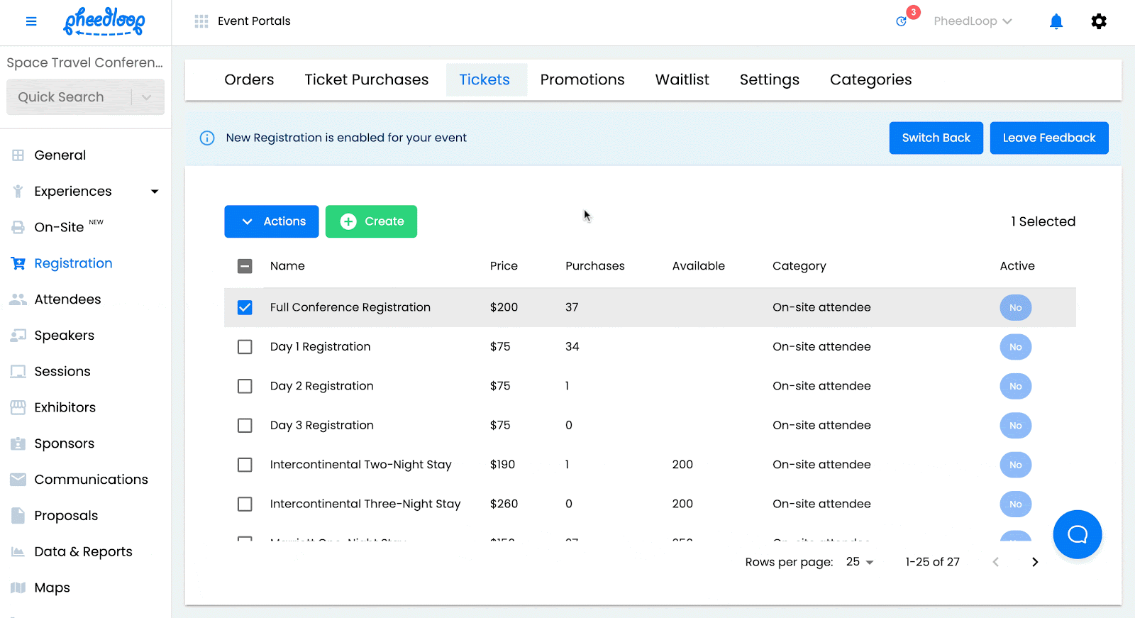Screen dimensions: 1135x618
Task: Open the notifications bell
Action: (1056, 21)
